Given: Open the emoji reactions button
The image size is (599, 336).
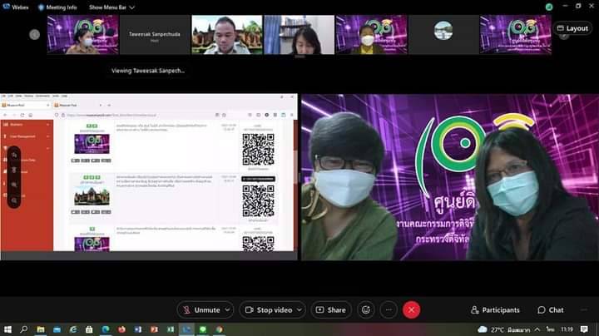Looking at the screenshot, I should [x=365, y=309].
